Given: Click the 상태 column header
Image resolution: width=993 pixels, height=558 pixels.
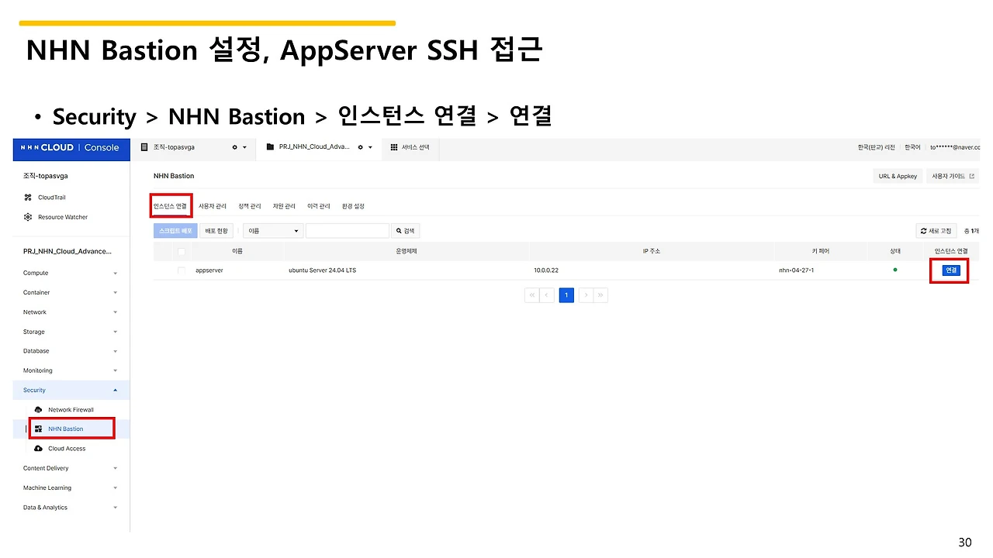Looking at the screenshot, I should [x=895, y=251].
